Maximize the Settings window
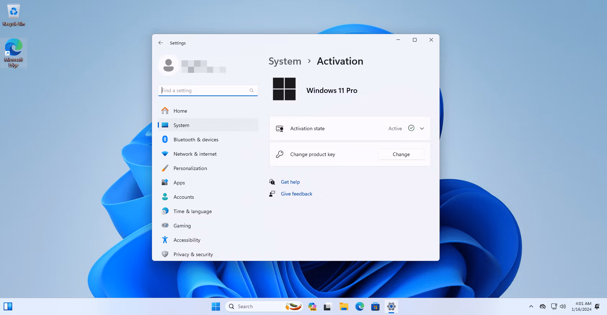 415,40
